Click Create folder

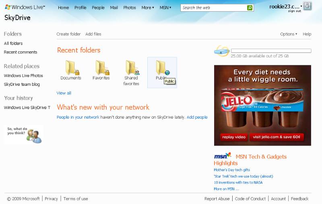pyautogui.click(x=68, y=34)
